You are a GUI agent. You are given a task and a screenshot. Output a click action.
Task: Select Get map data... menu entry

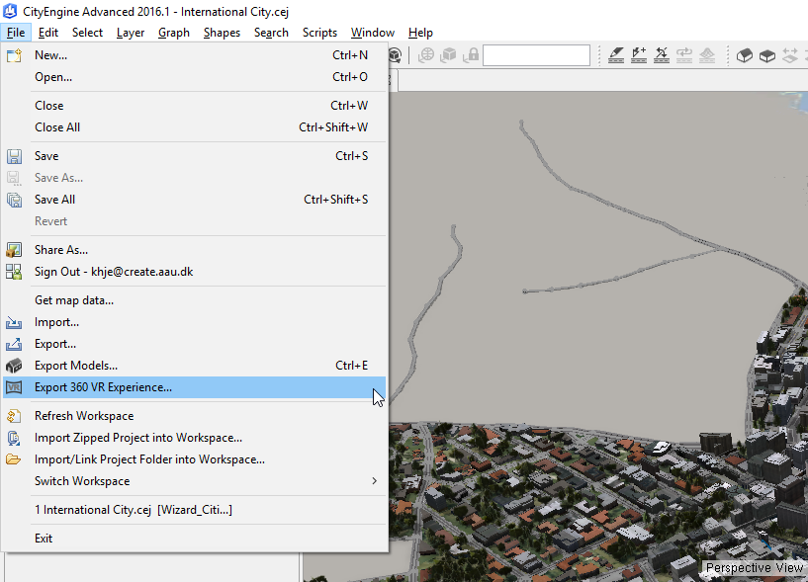coord(194,300)
